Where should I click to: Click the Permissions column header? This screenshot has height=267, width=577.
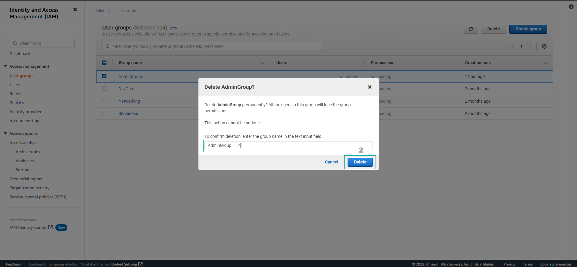[x=382, y=63]
